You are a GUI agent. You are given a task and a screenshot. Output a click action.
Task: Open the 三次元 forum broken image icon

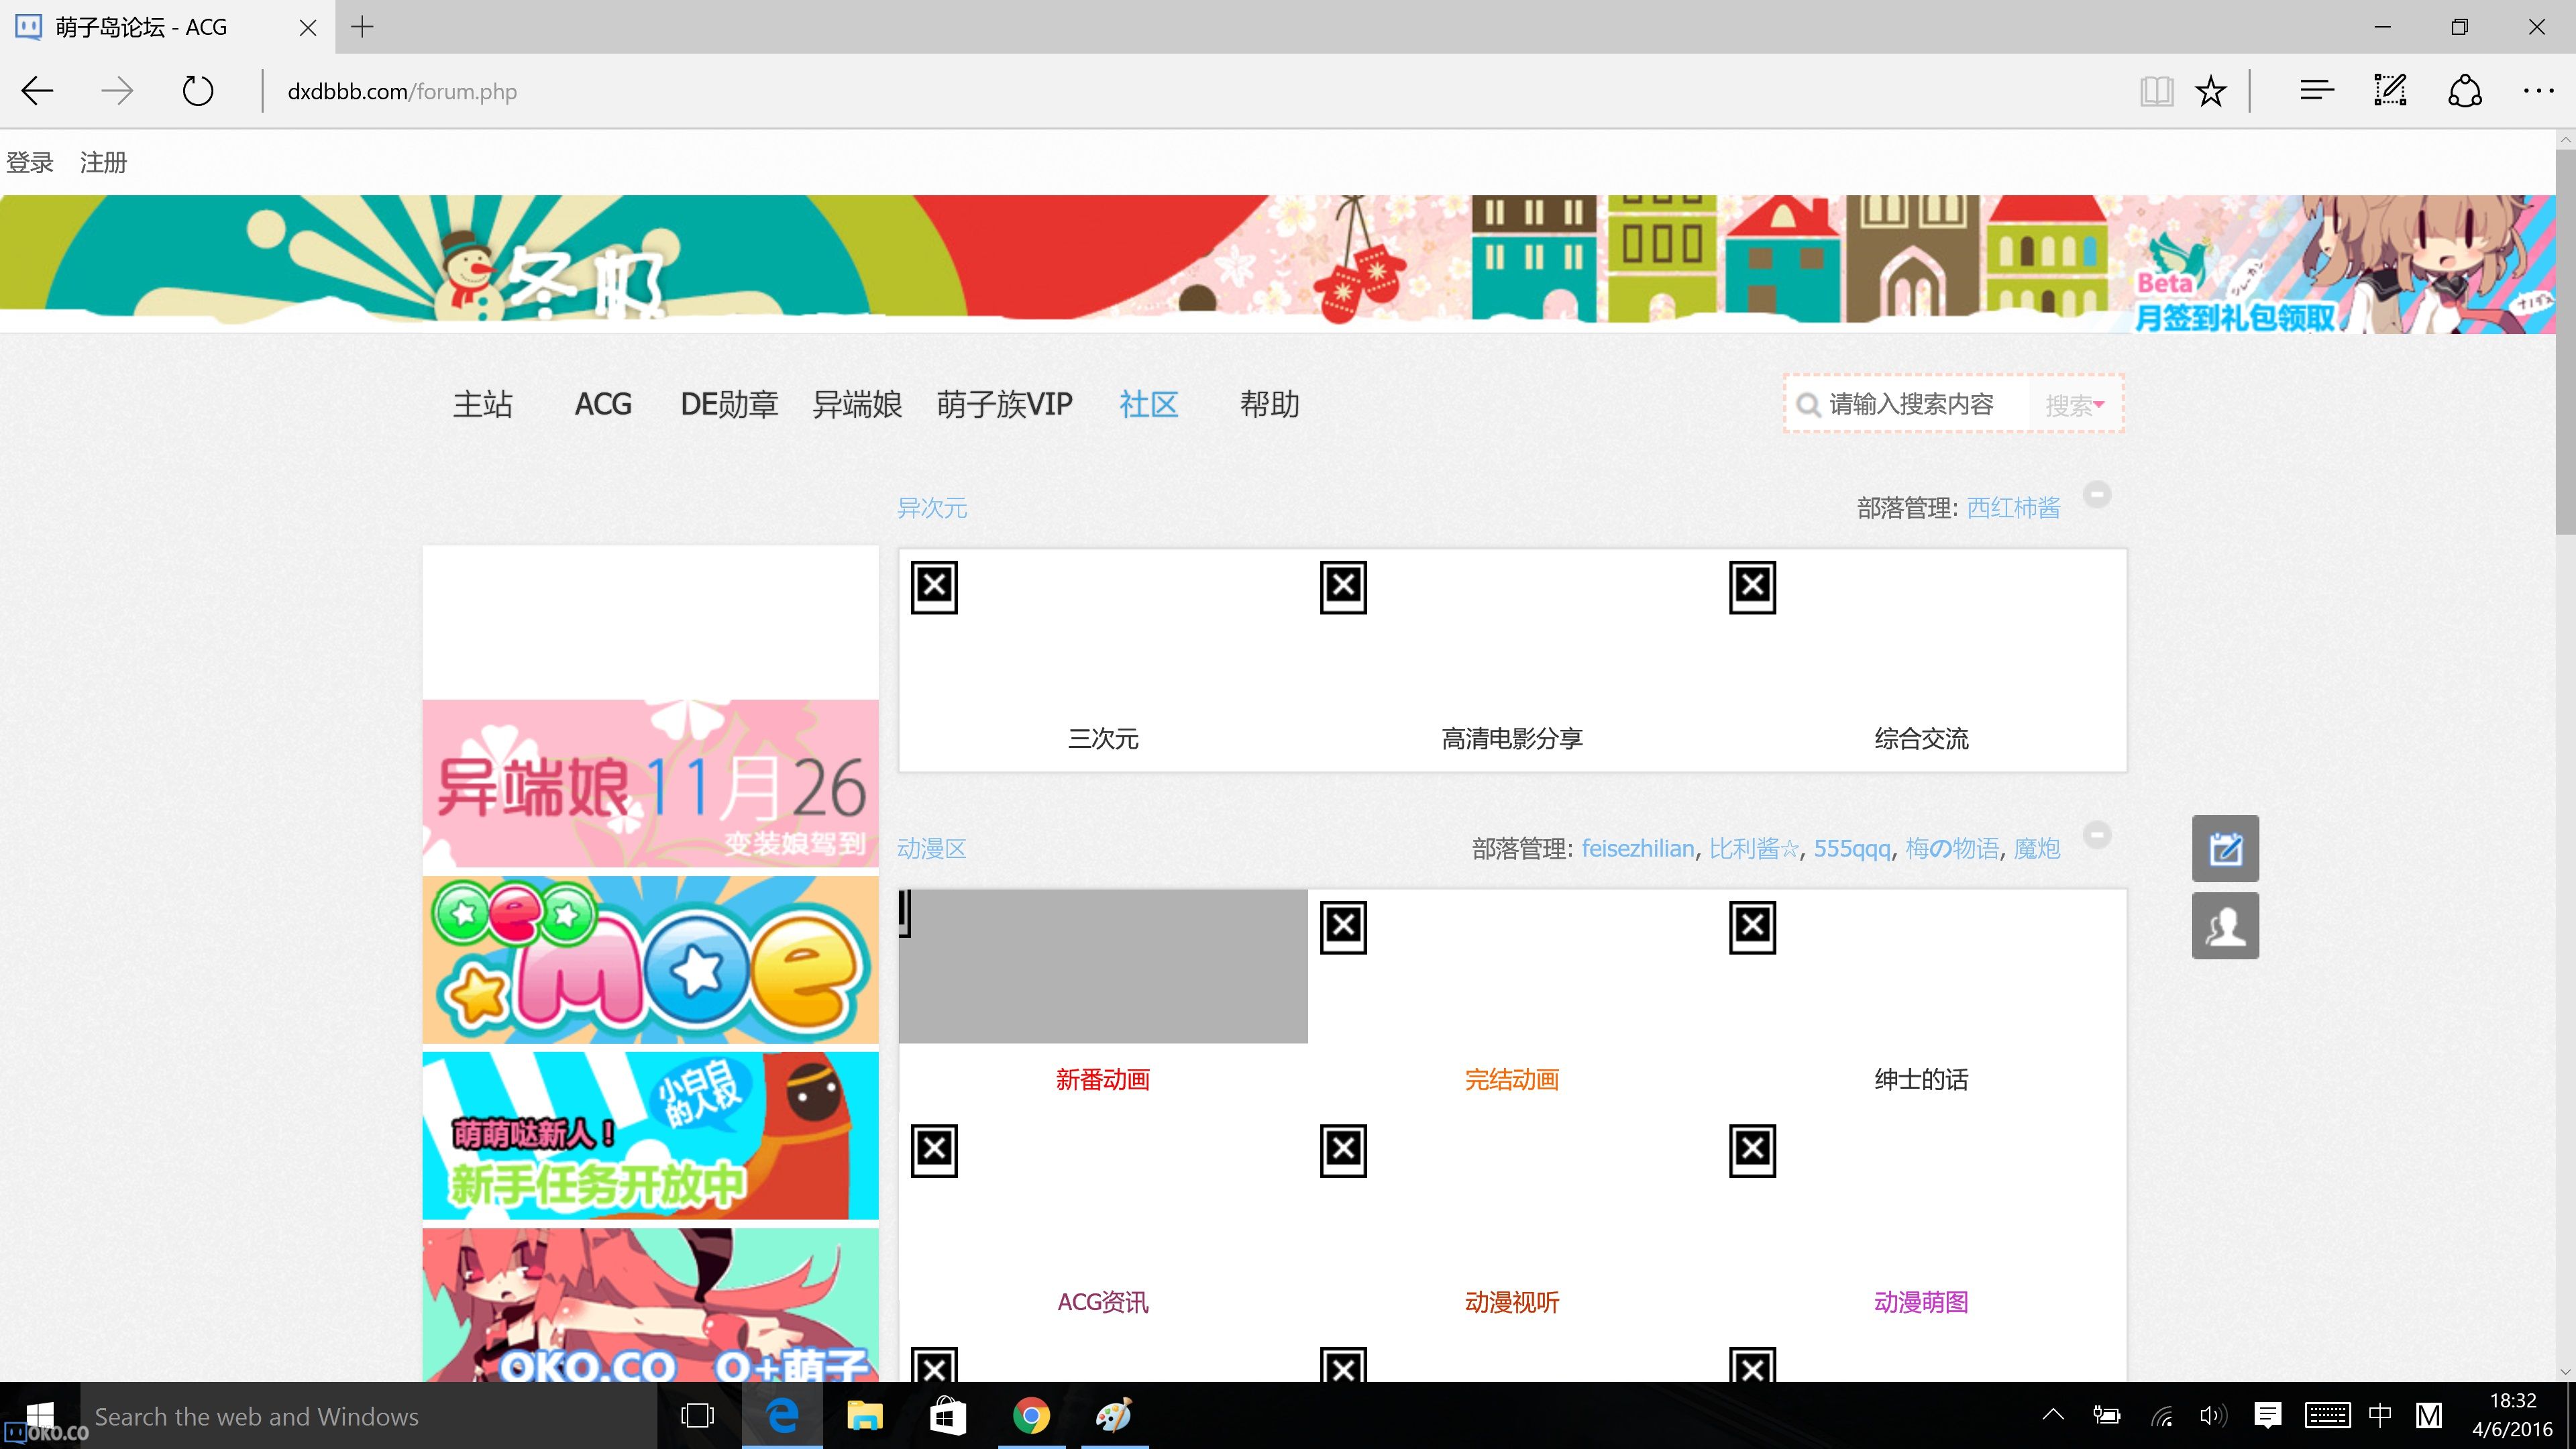tap(934, 587)
